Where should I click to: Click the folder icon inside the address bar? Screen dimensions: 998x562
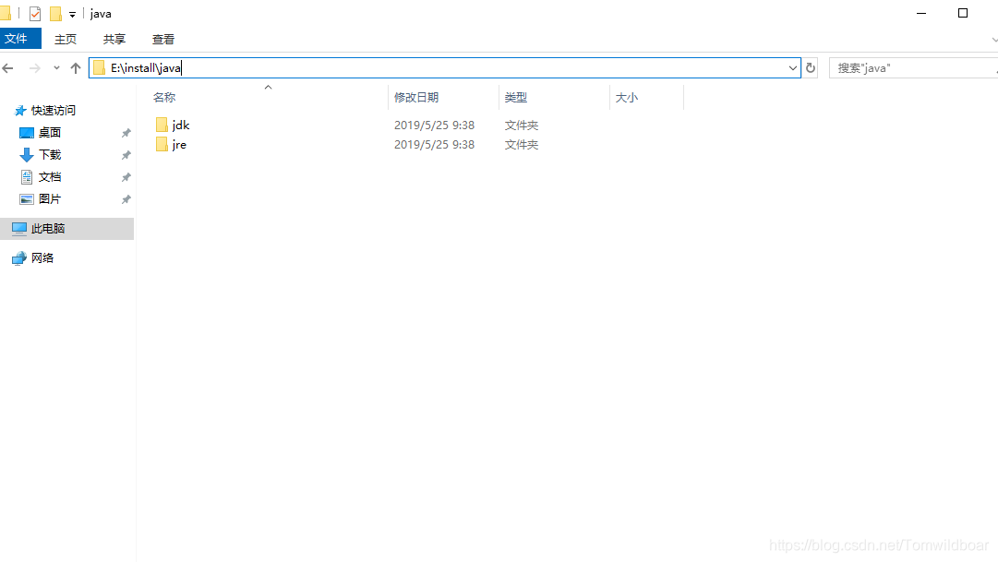[x=100, y=68]
